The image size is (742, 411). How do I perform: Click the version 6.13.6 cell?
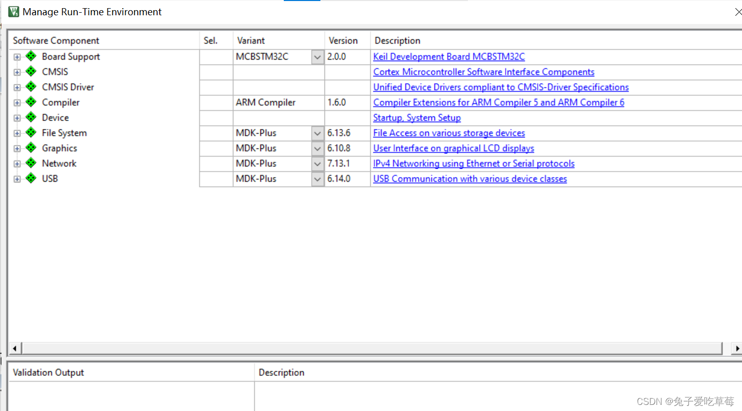pos(347,133)
